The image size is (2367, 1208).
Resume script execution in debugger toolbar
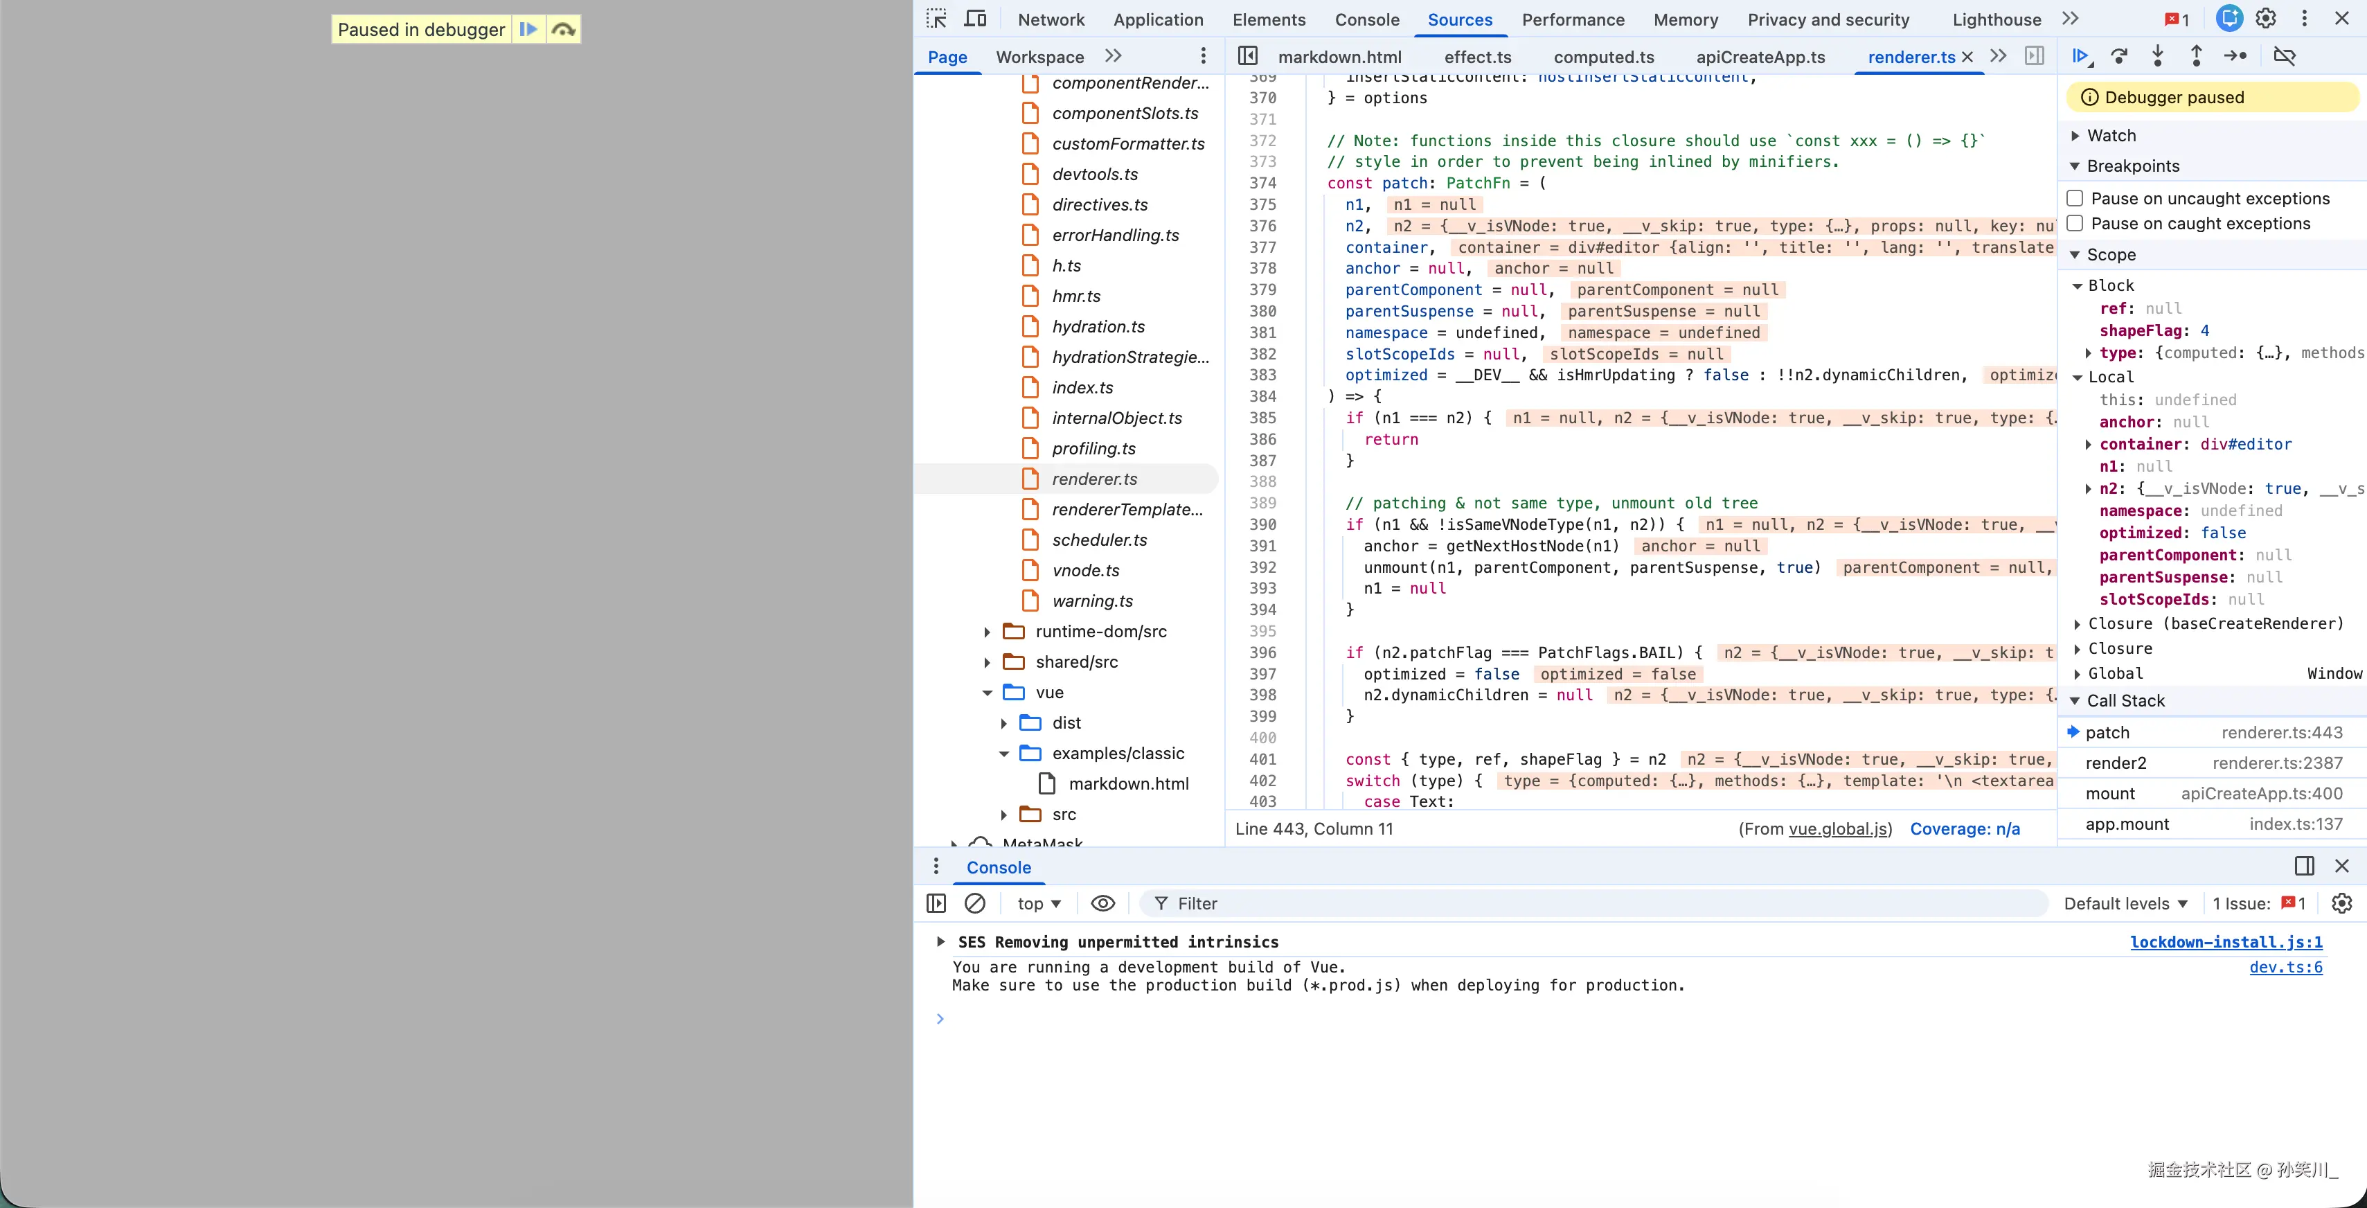2080,56
